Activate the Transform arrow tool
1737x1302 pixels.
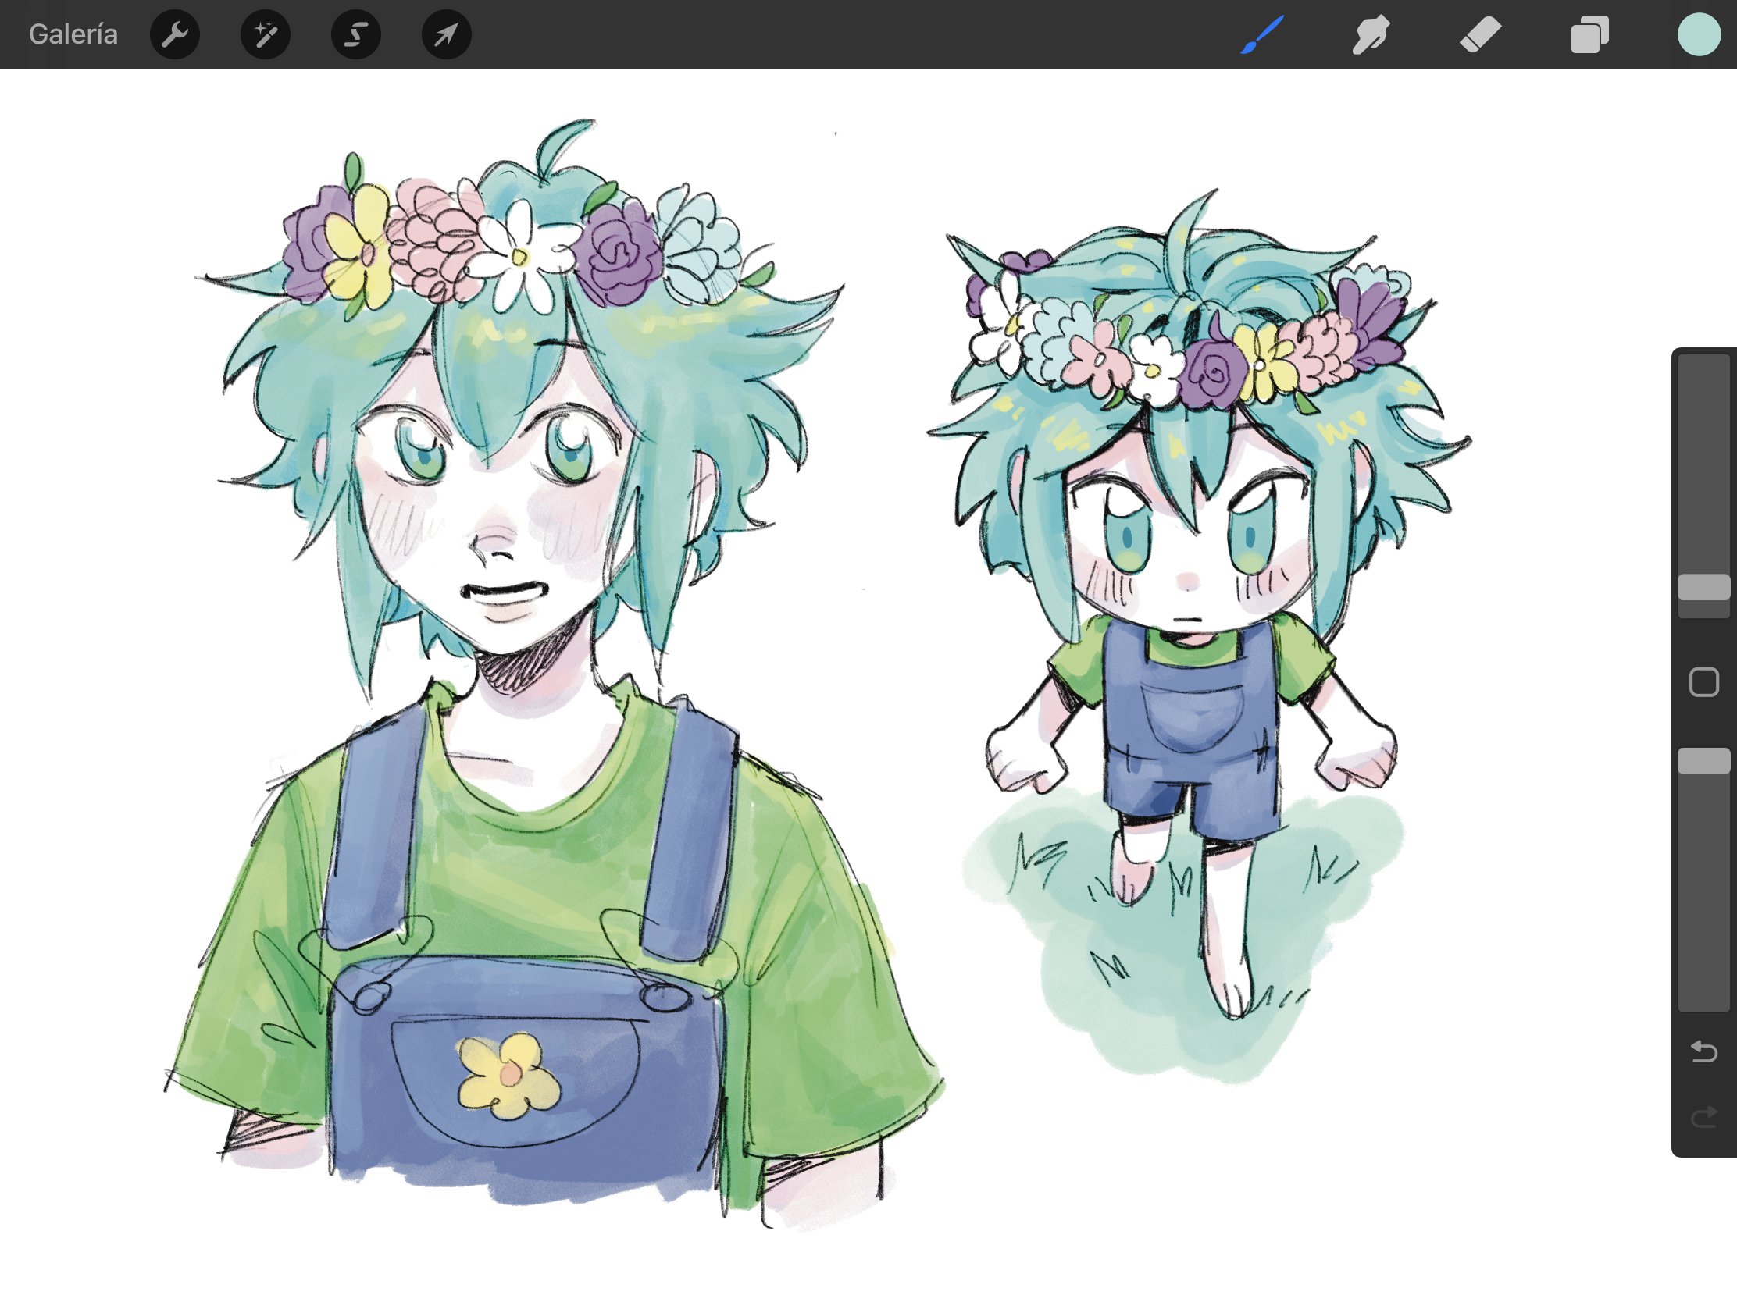[446, 34]
